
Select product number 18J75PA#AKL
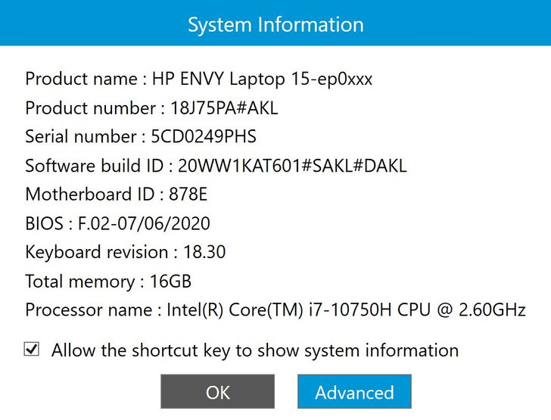(x=224, y=108)
